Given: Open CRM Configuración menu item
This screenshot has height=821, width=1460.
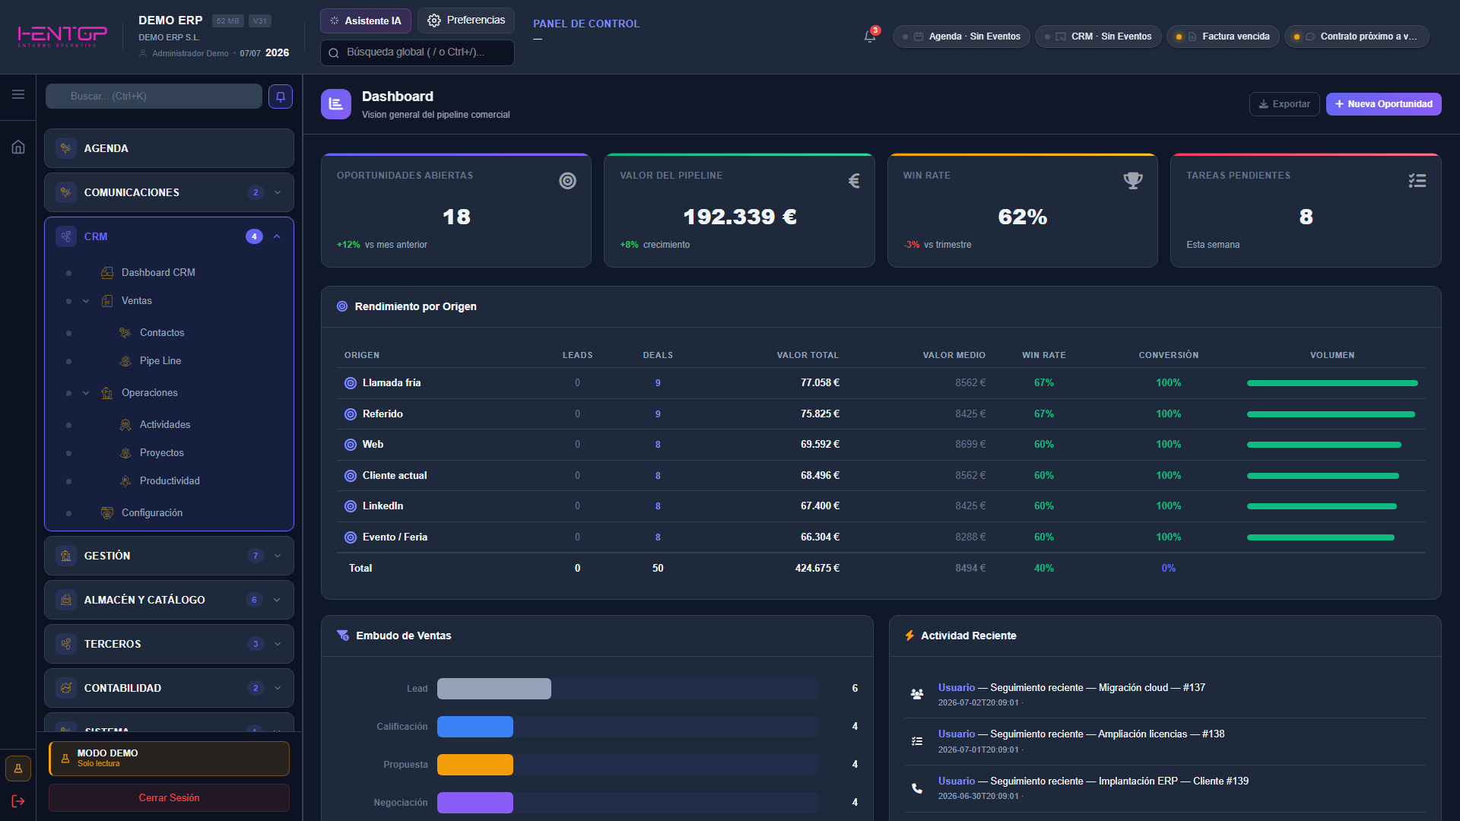Looking at the screenshot, I should pos(152,512).
